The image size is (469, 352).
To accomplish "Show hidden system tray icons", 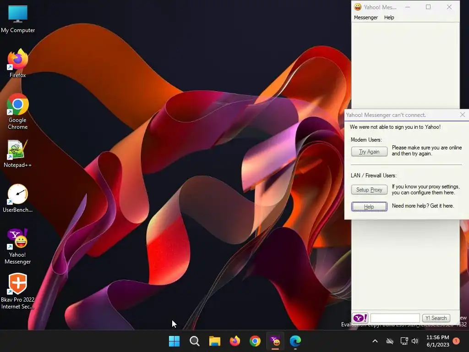I will 375,341.
